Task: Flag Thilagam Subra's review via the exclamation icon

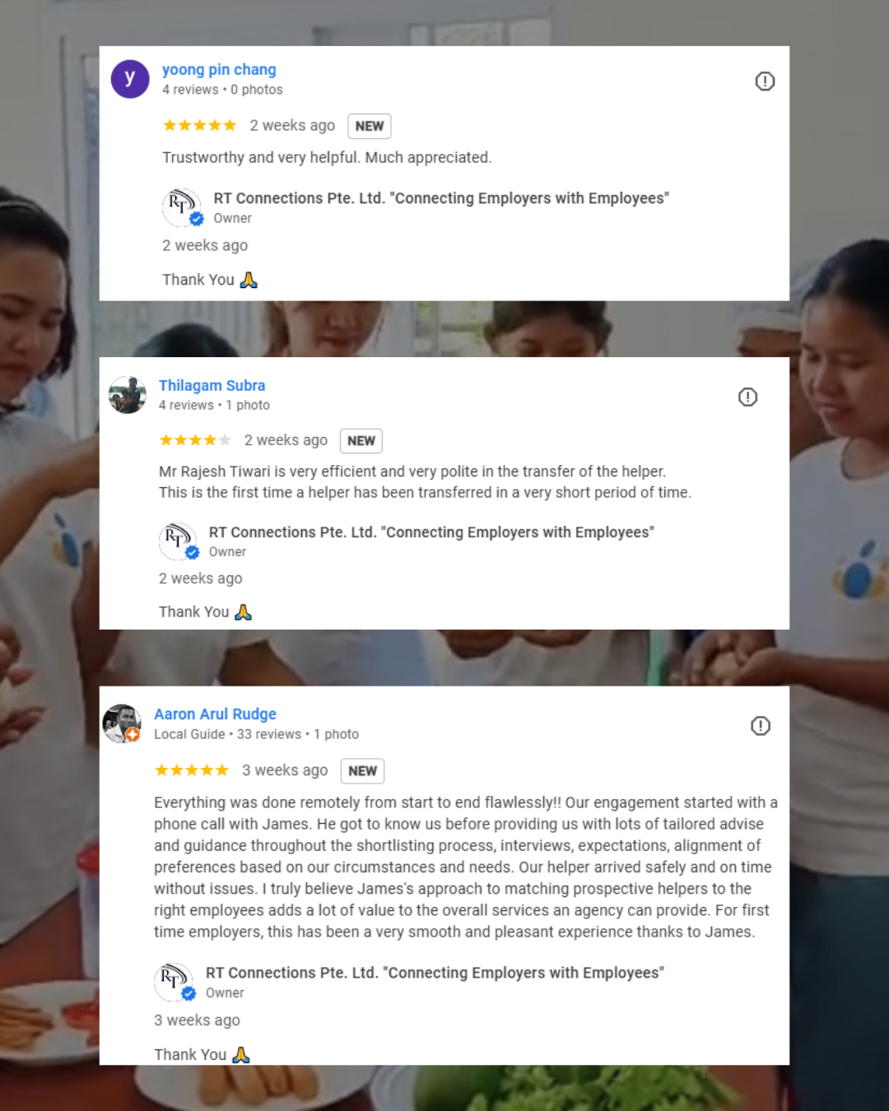Action: pos(747,397)
